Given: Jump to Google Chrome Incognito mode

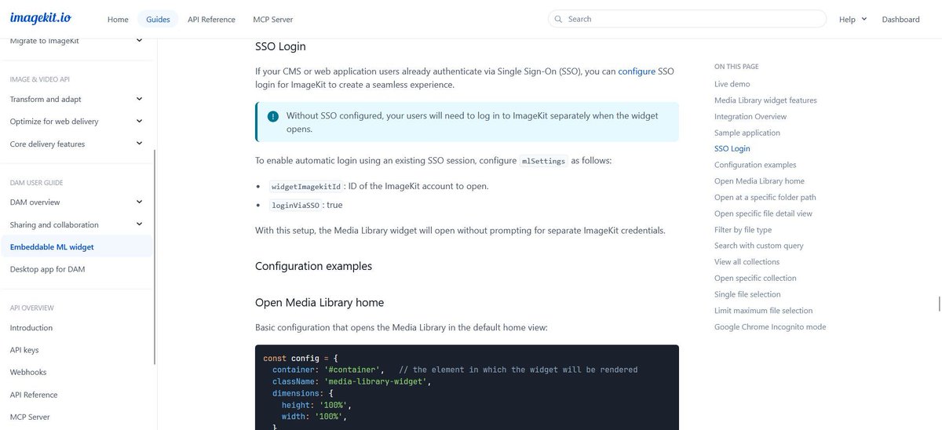Looking at the screenshot, I should tap(770, 326).
